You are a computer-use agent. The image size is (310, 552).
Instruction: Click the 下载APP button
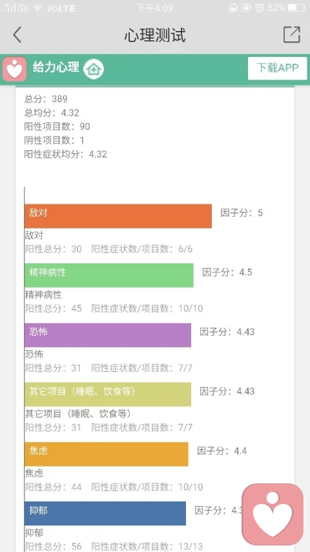(277, 69)
